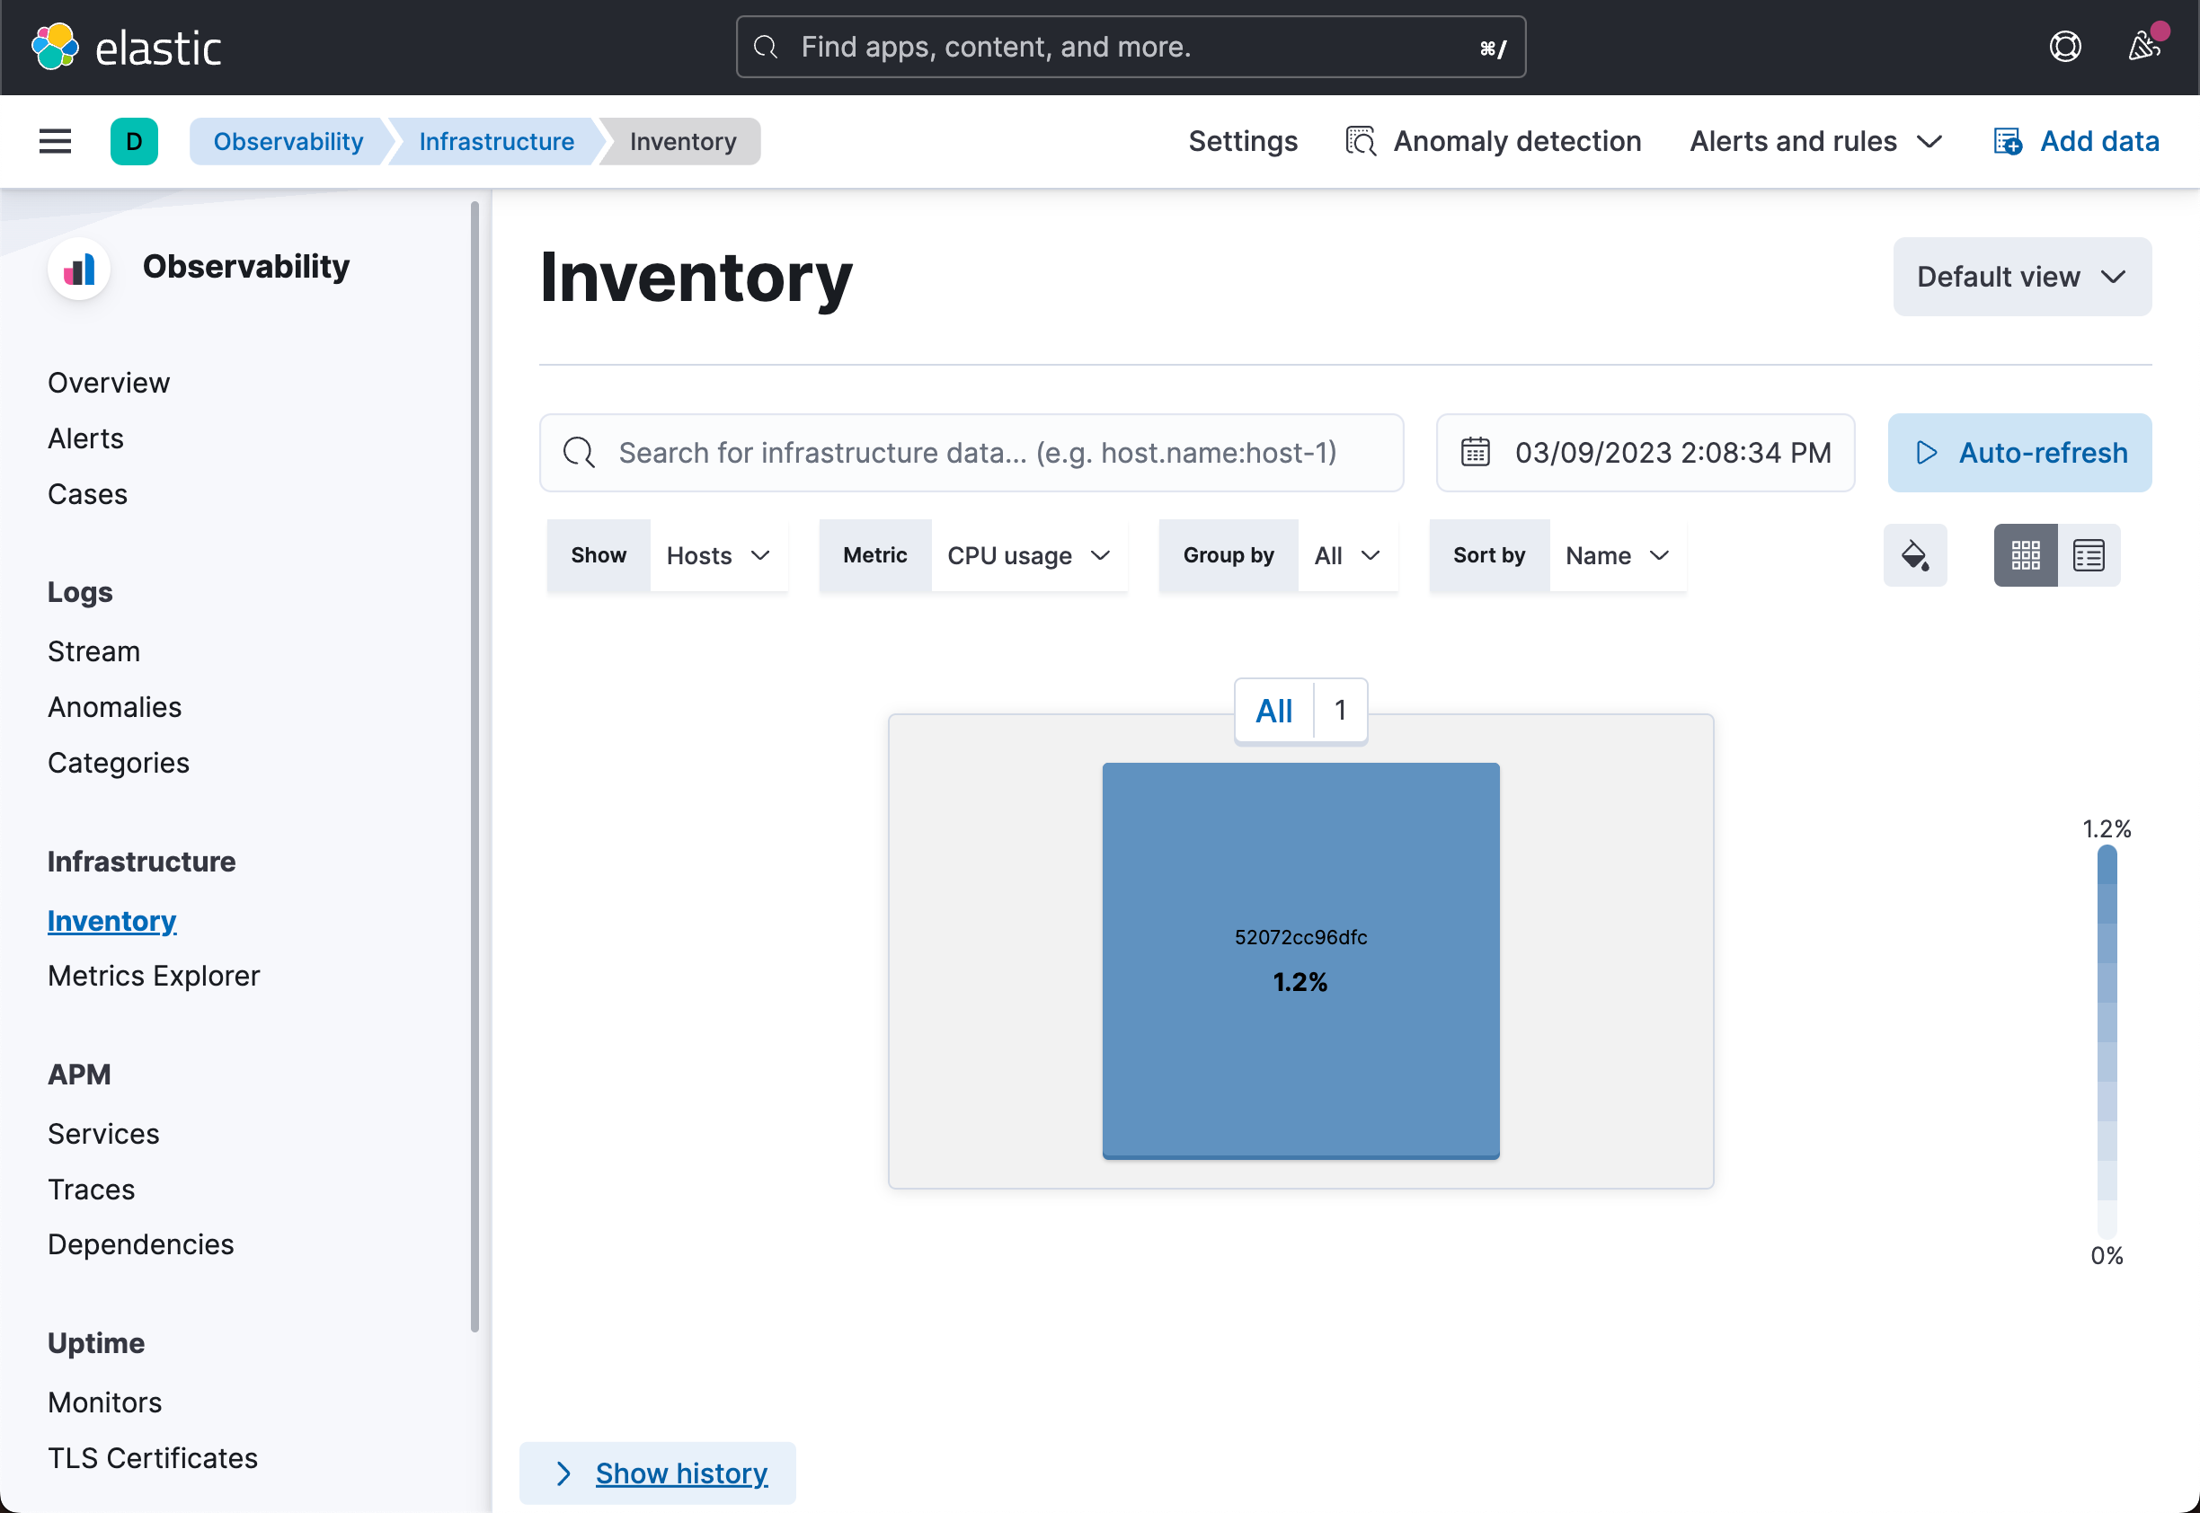Image resolution: width=2200 pixels, height=1513 pixels.
Task: Open Metrics Explorer
Action: tap(154, 976)
